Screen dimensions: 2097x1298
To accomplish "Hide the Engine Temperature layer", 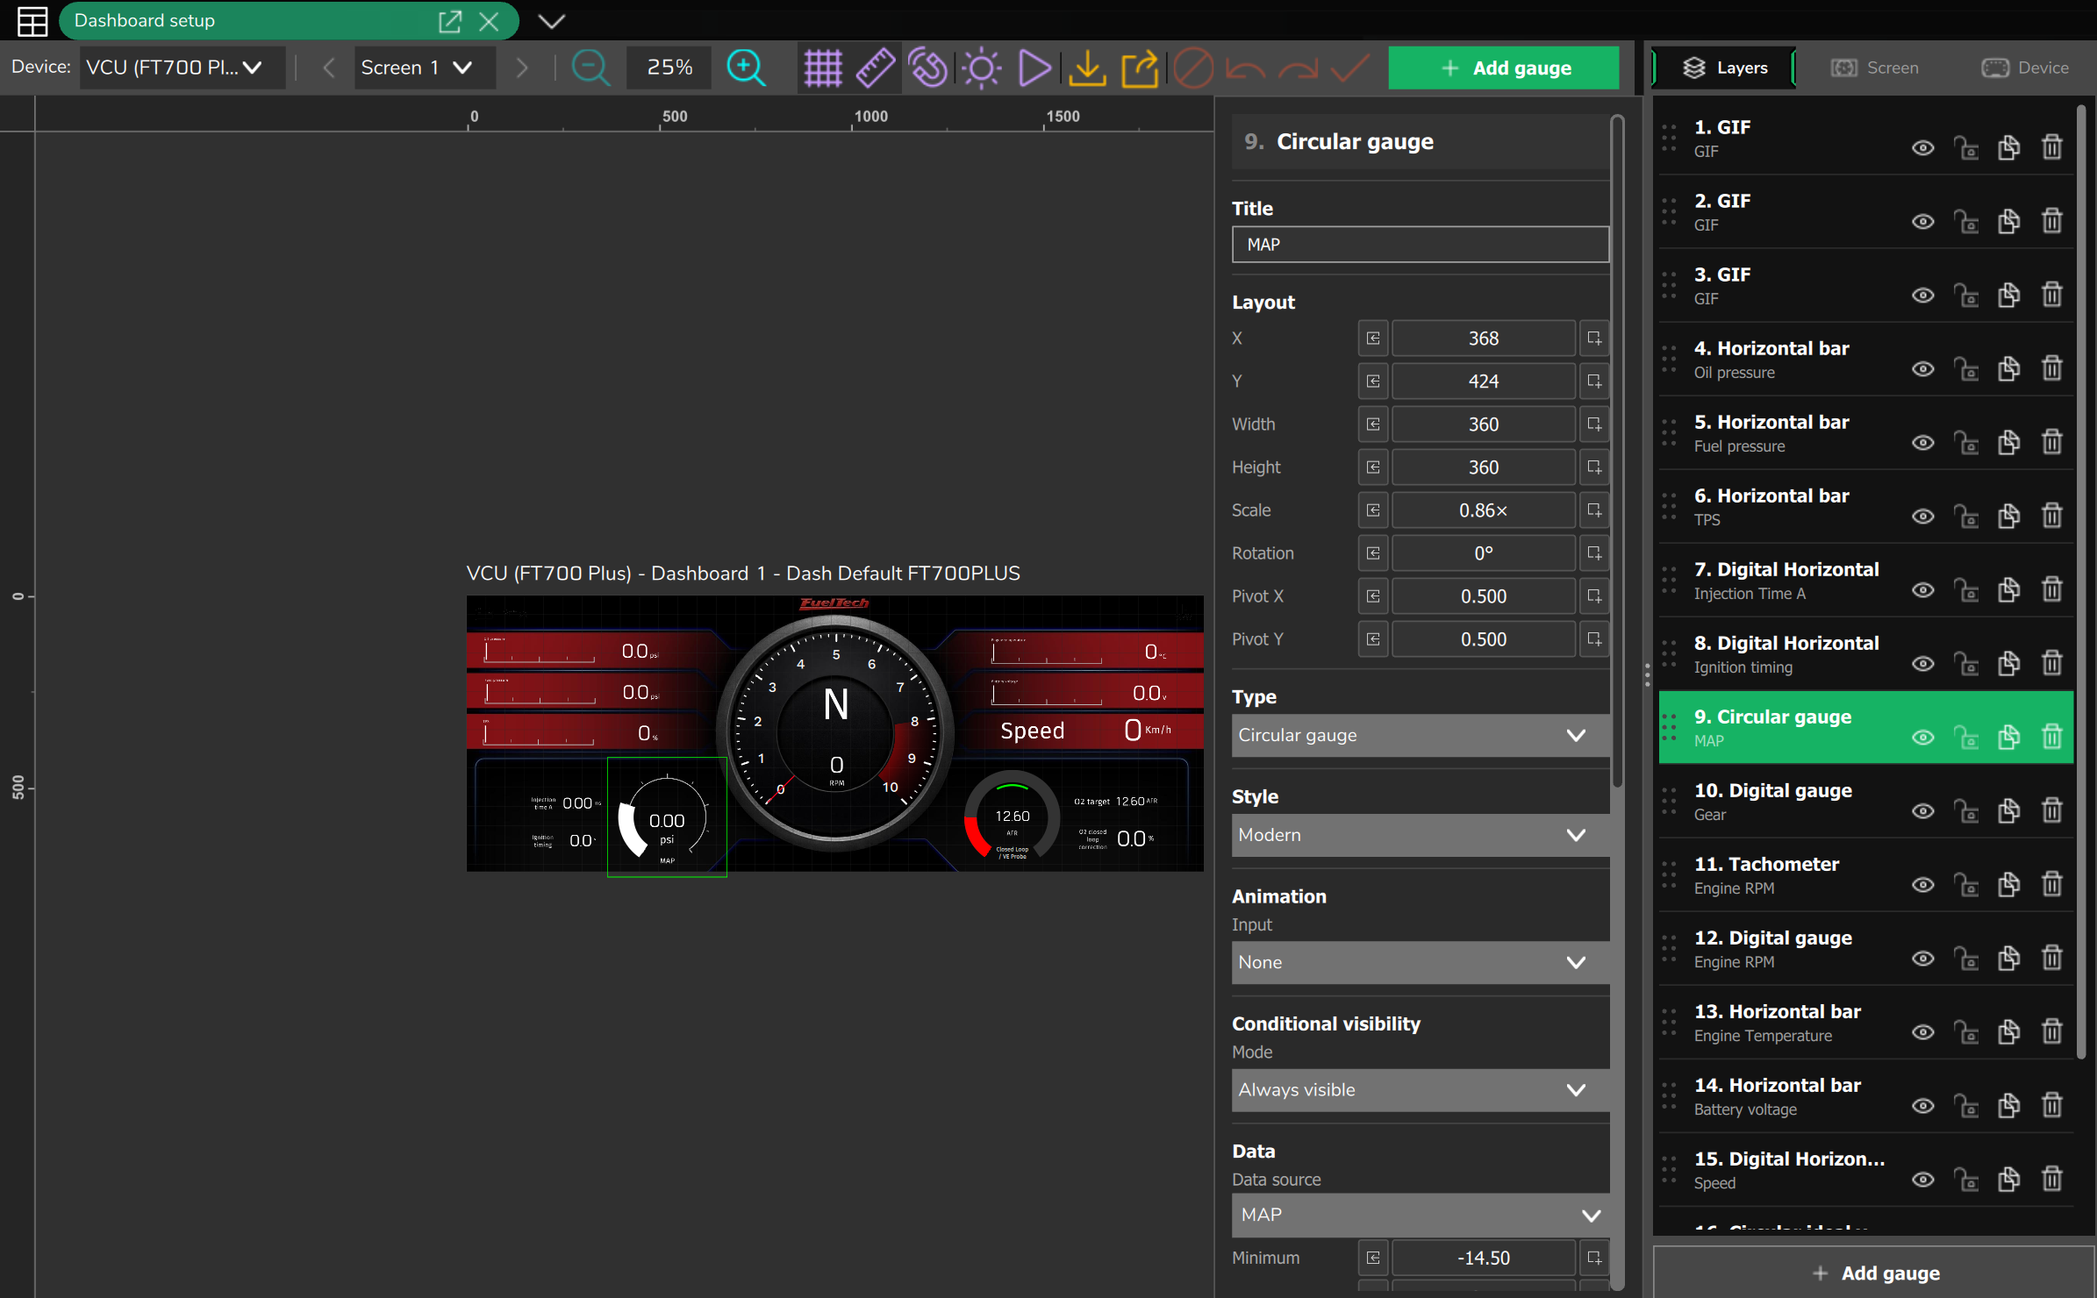I will point(1922,1031).
